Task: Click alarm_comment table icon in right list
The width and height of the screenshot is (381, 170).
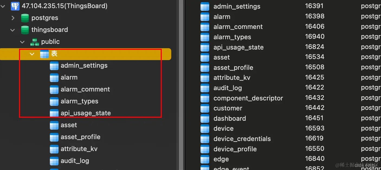Action: tap(205, 27)
